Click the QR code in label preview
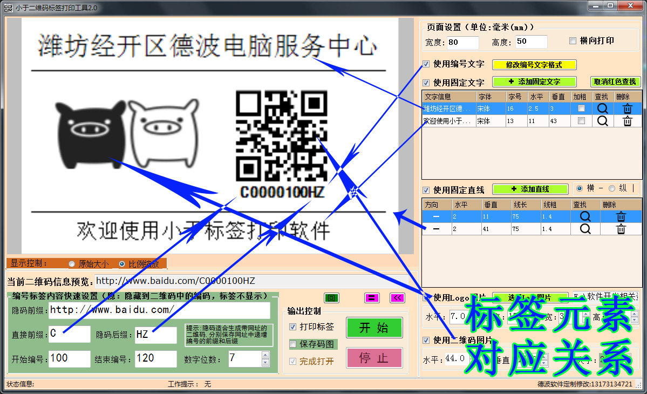The height and width of the screenshot is (394, 647). coord(282,136)
